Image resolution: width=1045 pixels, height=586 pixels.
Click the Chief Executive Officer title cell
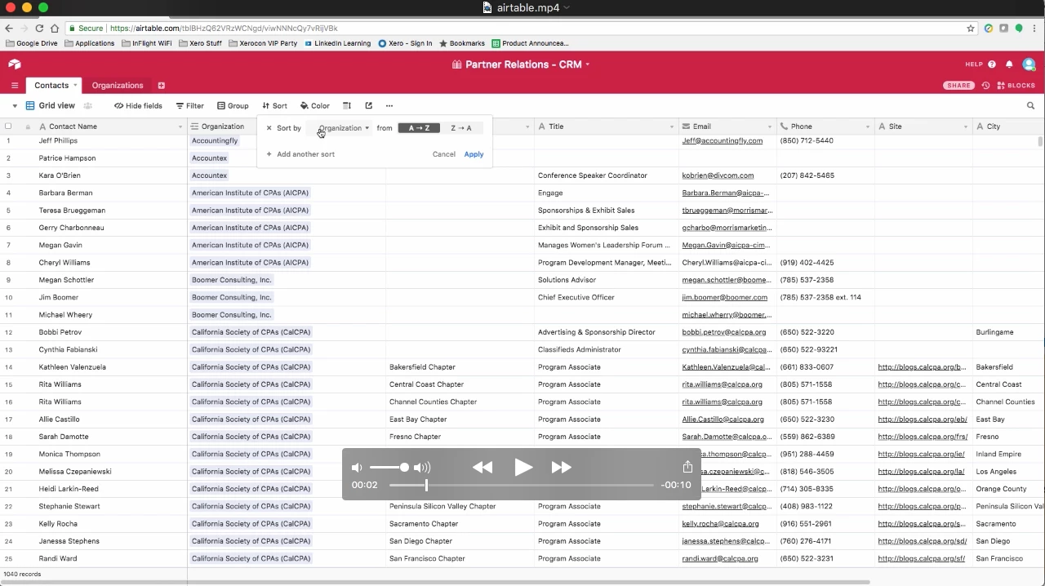(x=607, y=297)
